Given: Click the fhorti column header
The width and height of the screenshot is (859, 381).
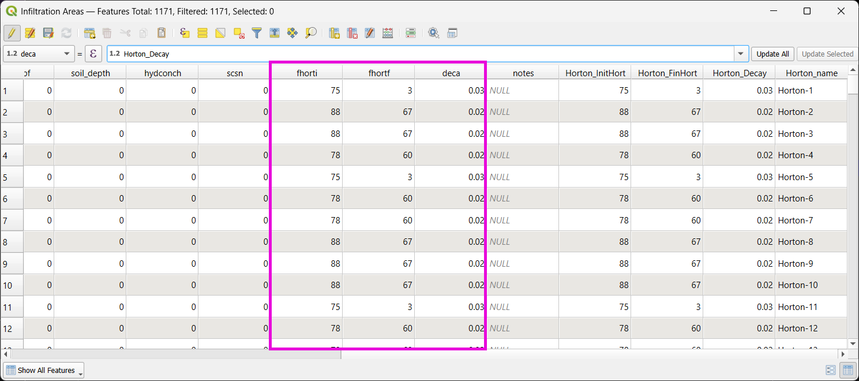Looking at the screenshot, I should 307,73.
